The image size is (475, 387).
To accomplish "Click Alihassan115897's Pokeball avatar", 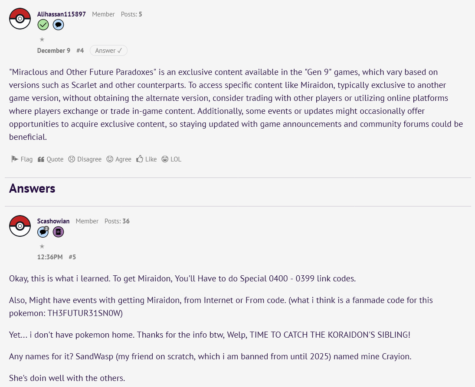I will (x=20, y=19).
